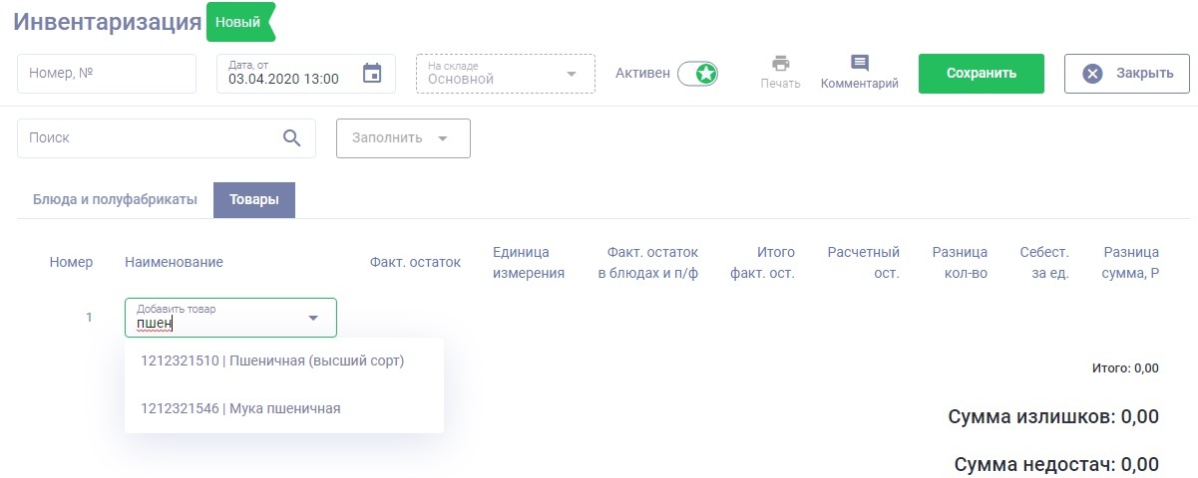Click the Добавить товар dropdown arrow
Screen dimensions: 1198x478
pyautogui.click(x=313, y=318)
